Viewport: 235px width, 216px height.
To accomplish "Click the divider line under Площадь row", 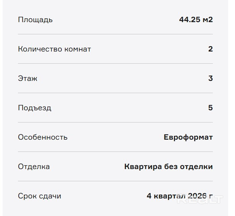I will tap(115, 34).
